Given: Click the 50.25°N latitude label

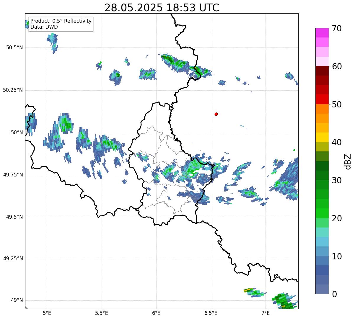Looking at the screenshot, I should tap(13, 90).
